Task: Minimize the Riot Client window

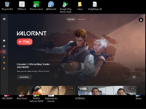Action: coord(141,15)
